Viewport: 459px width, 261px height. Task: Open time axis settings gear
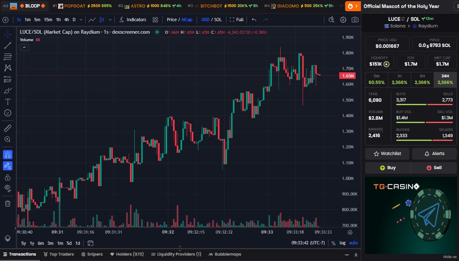coord(350,232)
